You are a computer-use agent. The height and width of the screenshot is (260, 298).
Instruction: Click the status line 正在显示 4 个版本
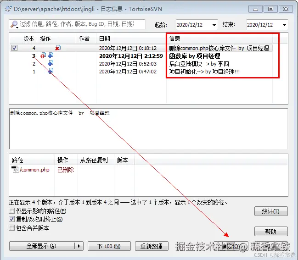[x=118, y=202]
